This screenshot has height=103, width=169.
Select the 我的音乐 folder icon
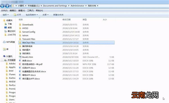[20, 53]
